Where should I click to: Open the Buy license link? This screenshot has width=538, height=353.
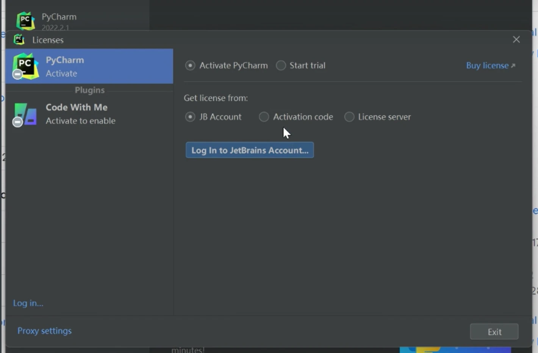491,66
